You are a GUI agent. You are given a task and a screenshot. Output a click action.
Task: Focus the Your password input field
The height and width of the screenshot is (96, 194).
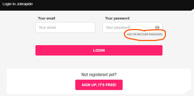pyautogui.click(x=133, y=28)
